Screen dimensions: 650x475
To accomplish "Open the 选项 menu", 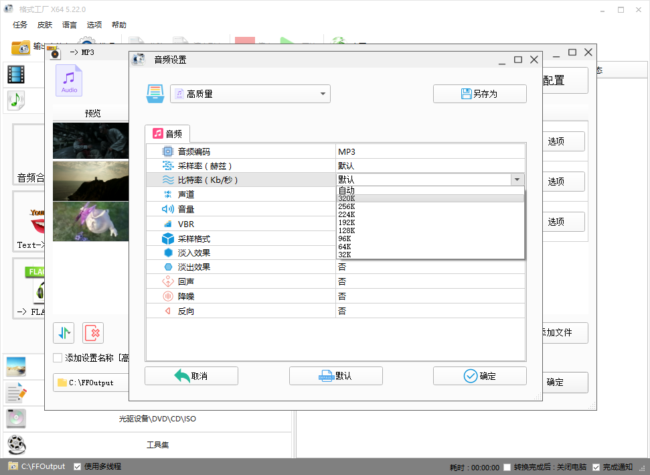I will [94, 25].
